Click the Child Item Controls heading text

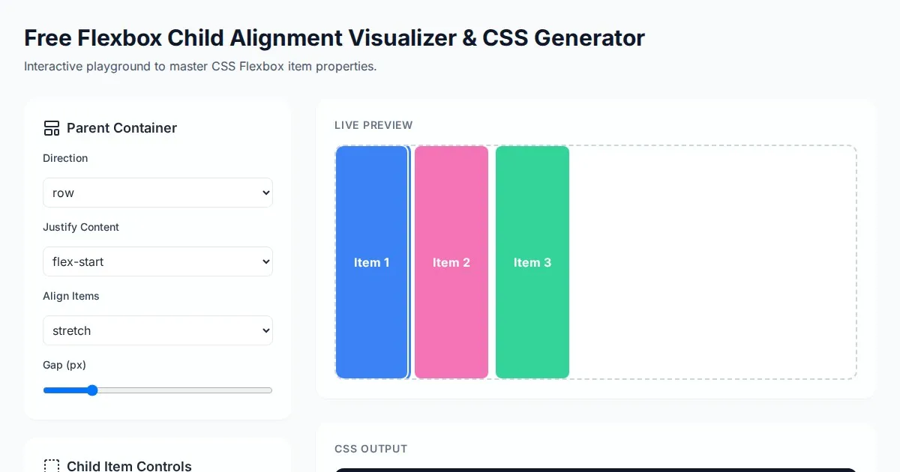pyautogui.click(x=129, y=466)
